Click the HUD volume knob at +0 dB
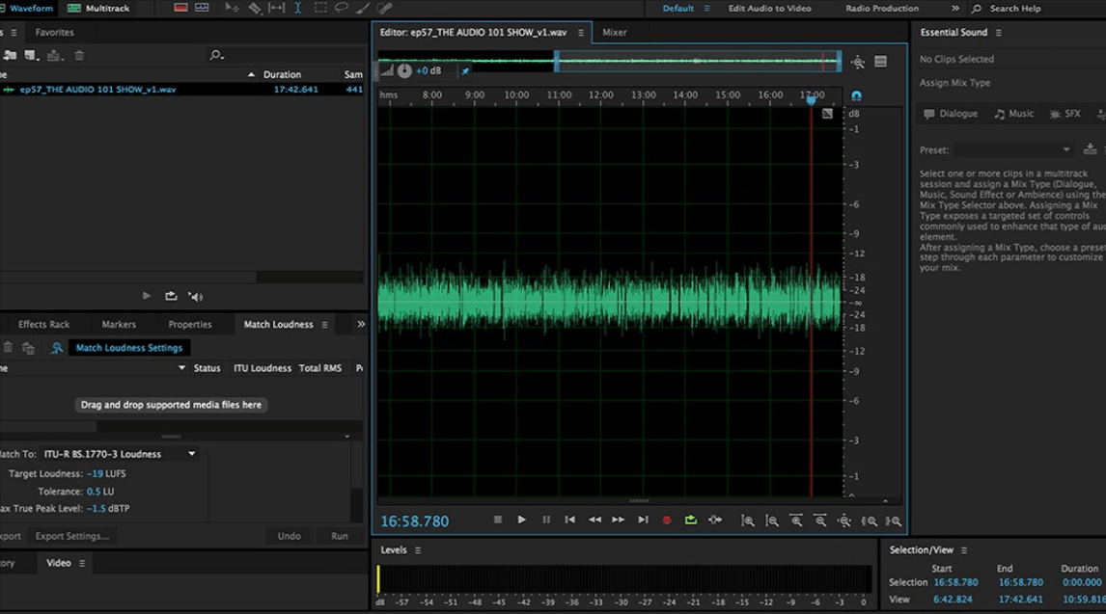The width and height of the screenshot is (1106, 614). point(404,70)
